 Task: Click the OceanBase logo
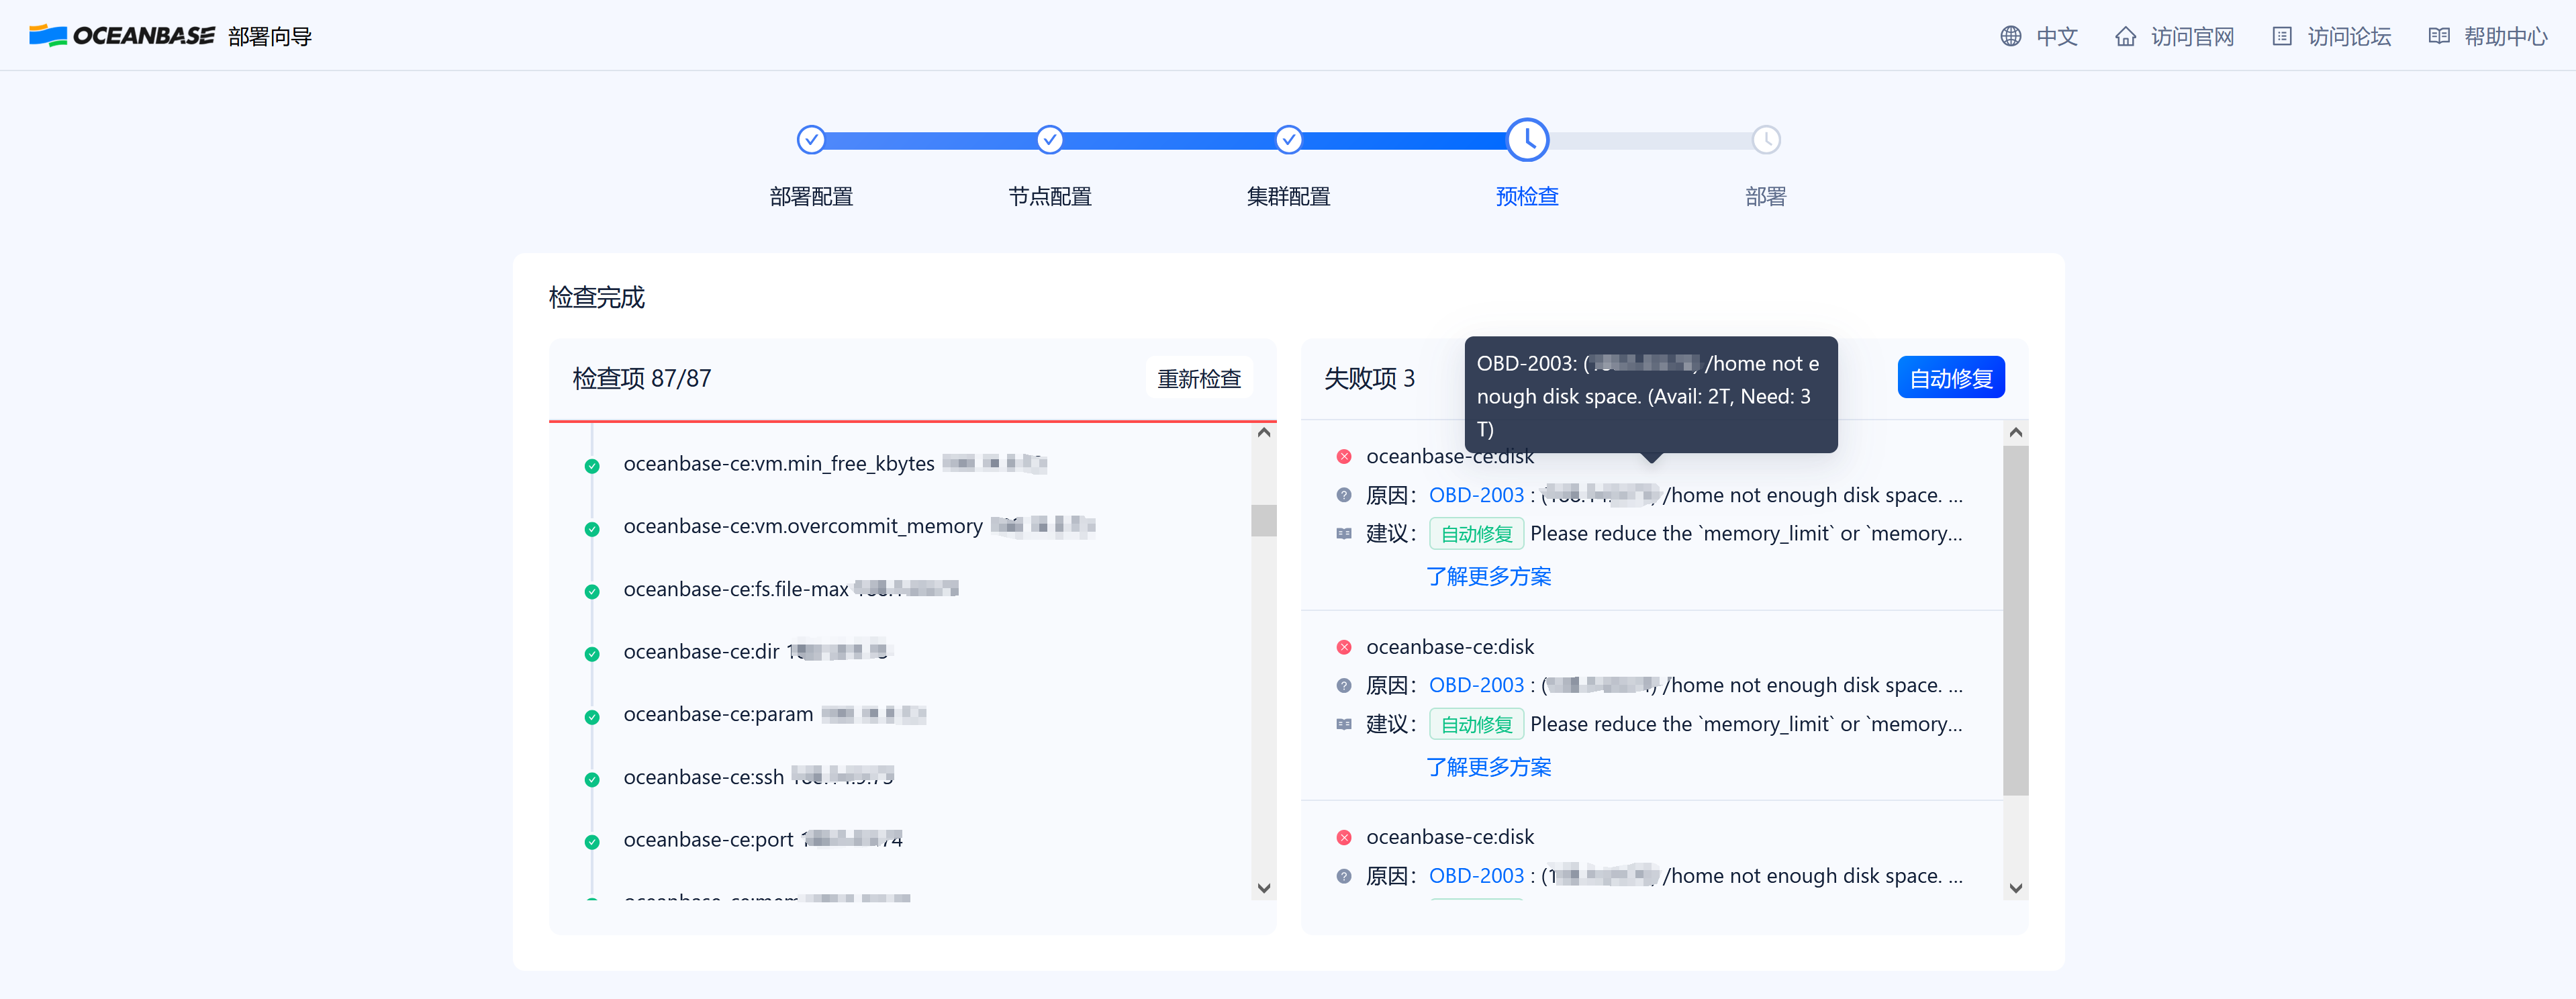tap(121, 36)
